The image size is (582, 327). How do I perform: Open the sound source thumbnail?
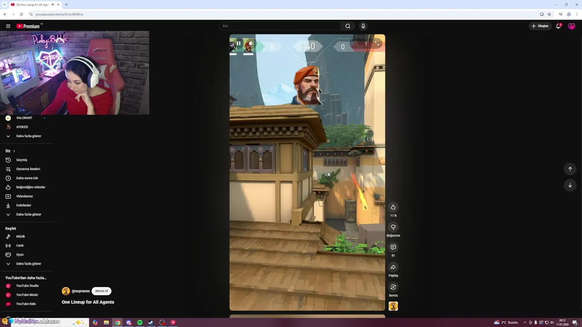(393, 306)
